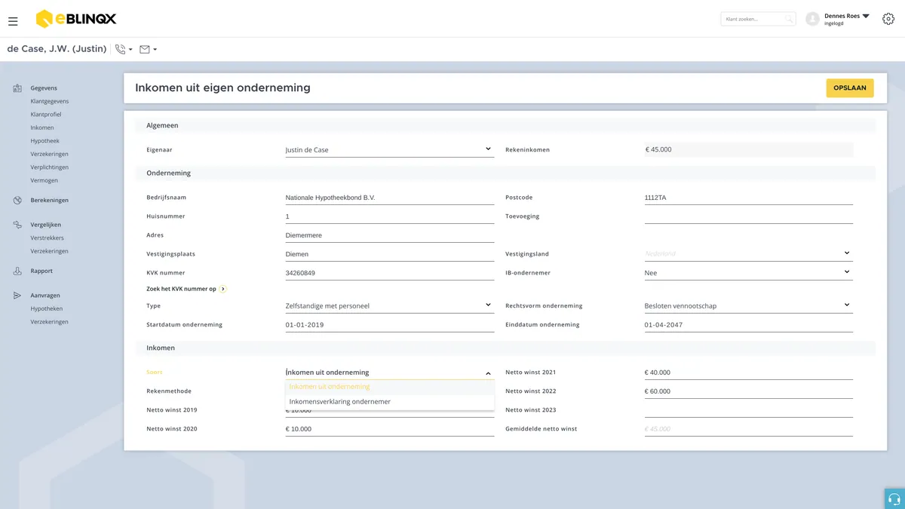
Task: Click the Berekeningen sidebar icon
Action: coord(17,200)
